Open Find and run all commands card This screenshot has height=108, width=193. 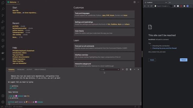click(x=104, y=47)
